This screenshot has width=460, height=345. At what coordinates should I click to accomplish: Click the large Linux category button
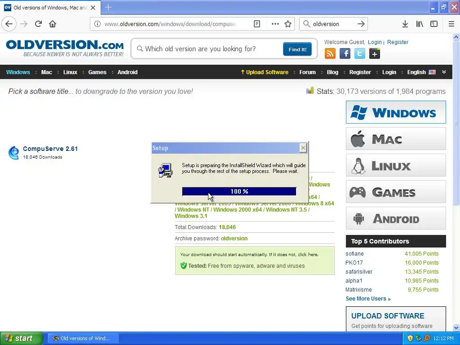(396, 165)
